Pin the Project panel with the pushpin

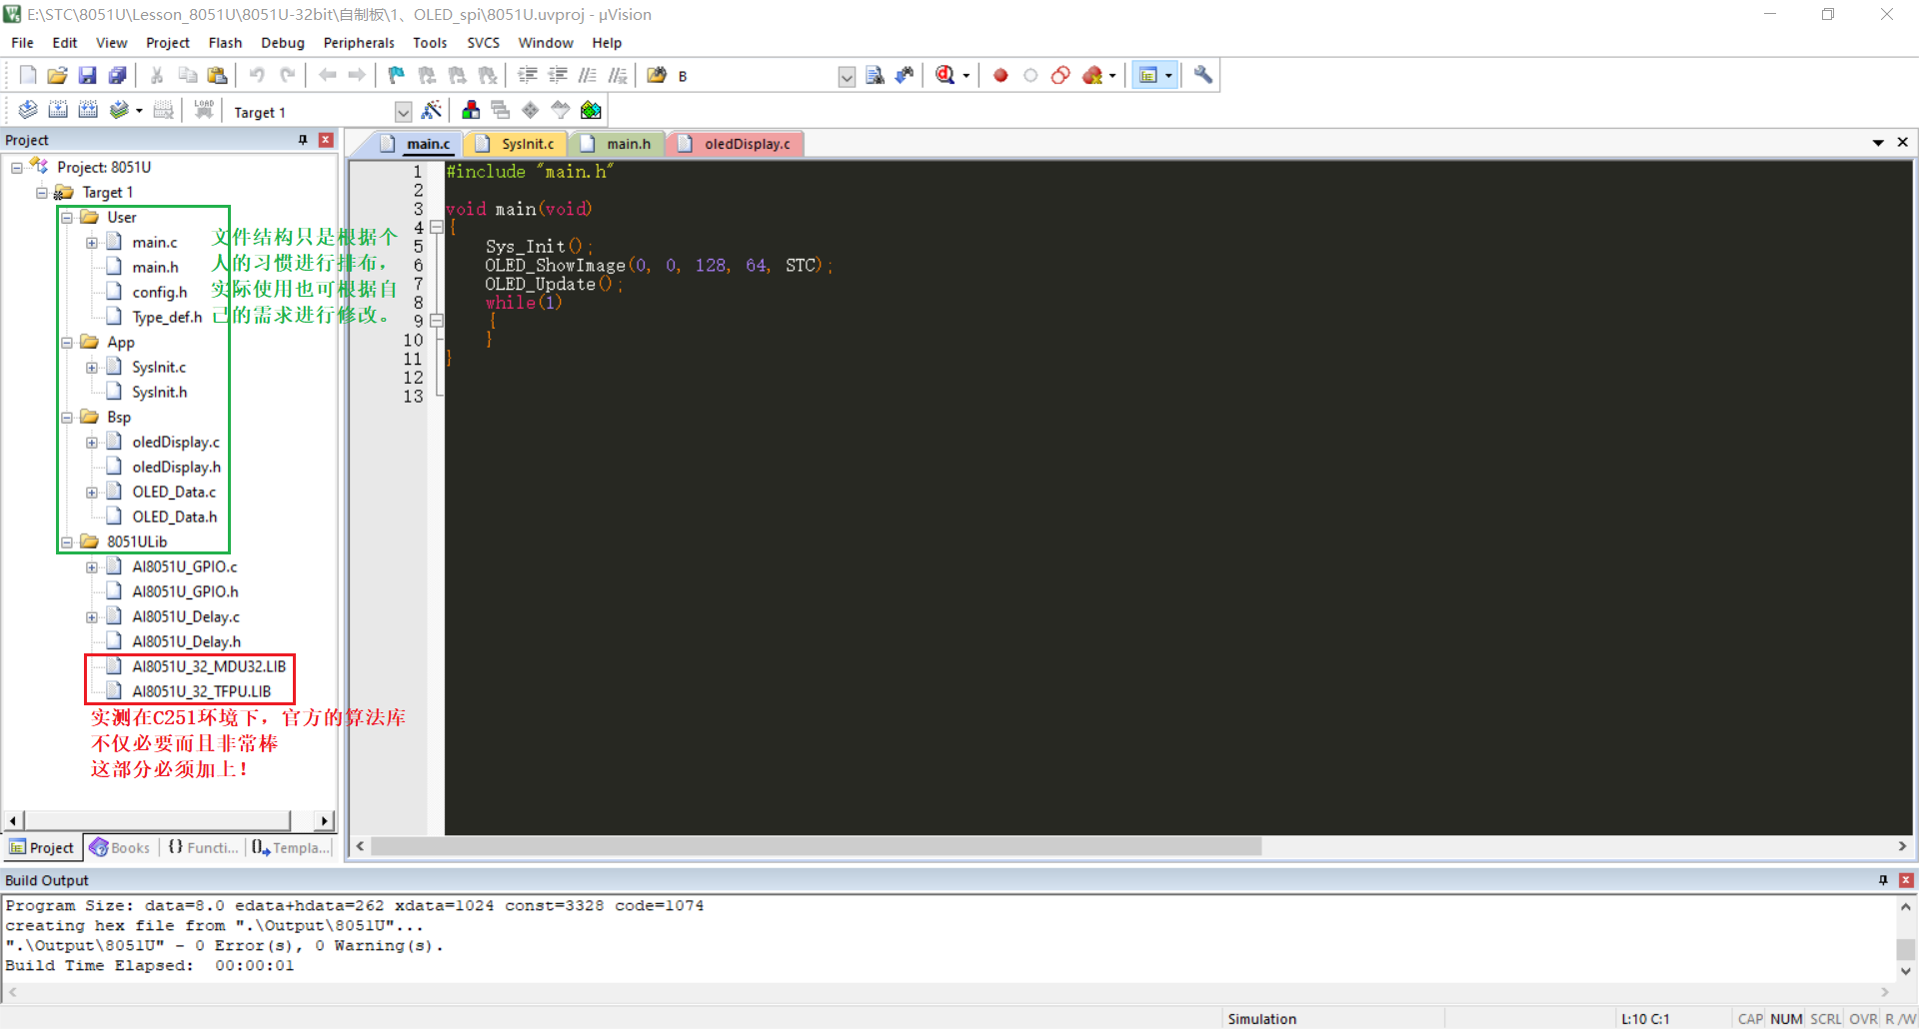pos(303,140)
